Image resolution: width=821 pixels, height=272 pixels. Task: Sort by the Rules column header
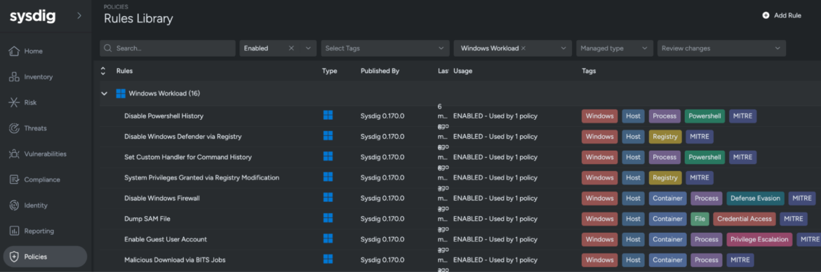pyautogui.click(x=124, y=71)
